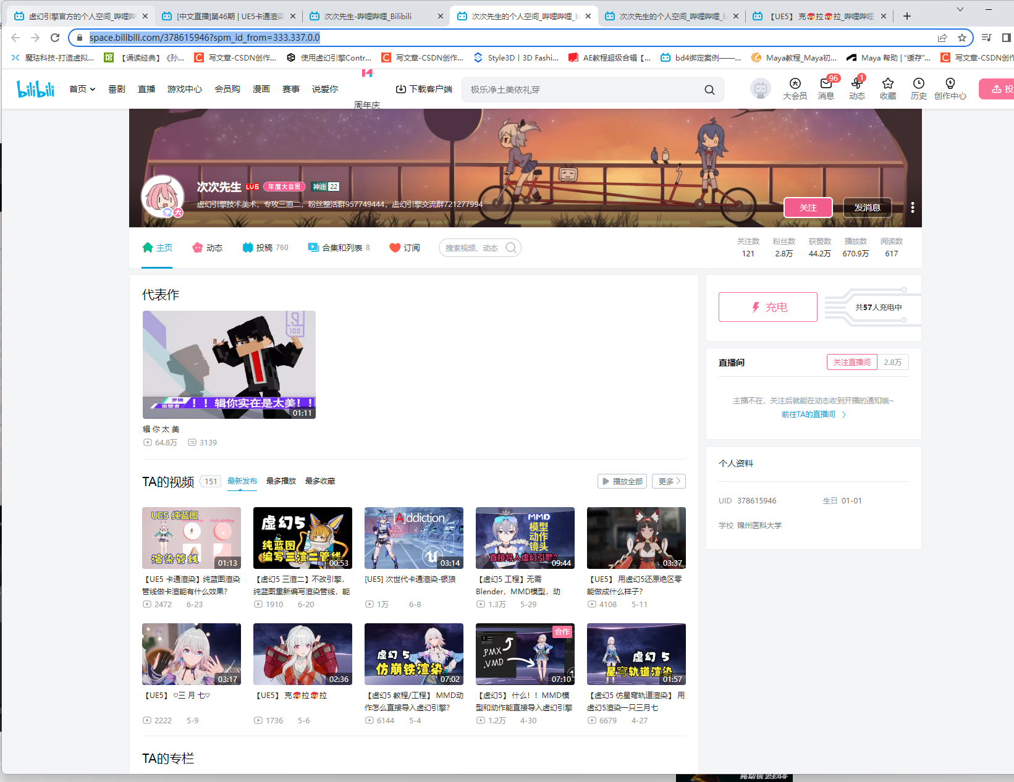Open the 番剧 menu item
This screenshot has height=782, width=1014.
tap(117, 89)
